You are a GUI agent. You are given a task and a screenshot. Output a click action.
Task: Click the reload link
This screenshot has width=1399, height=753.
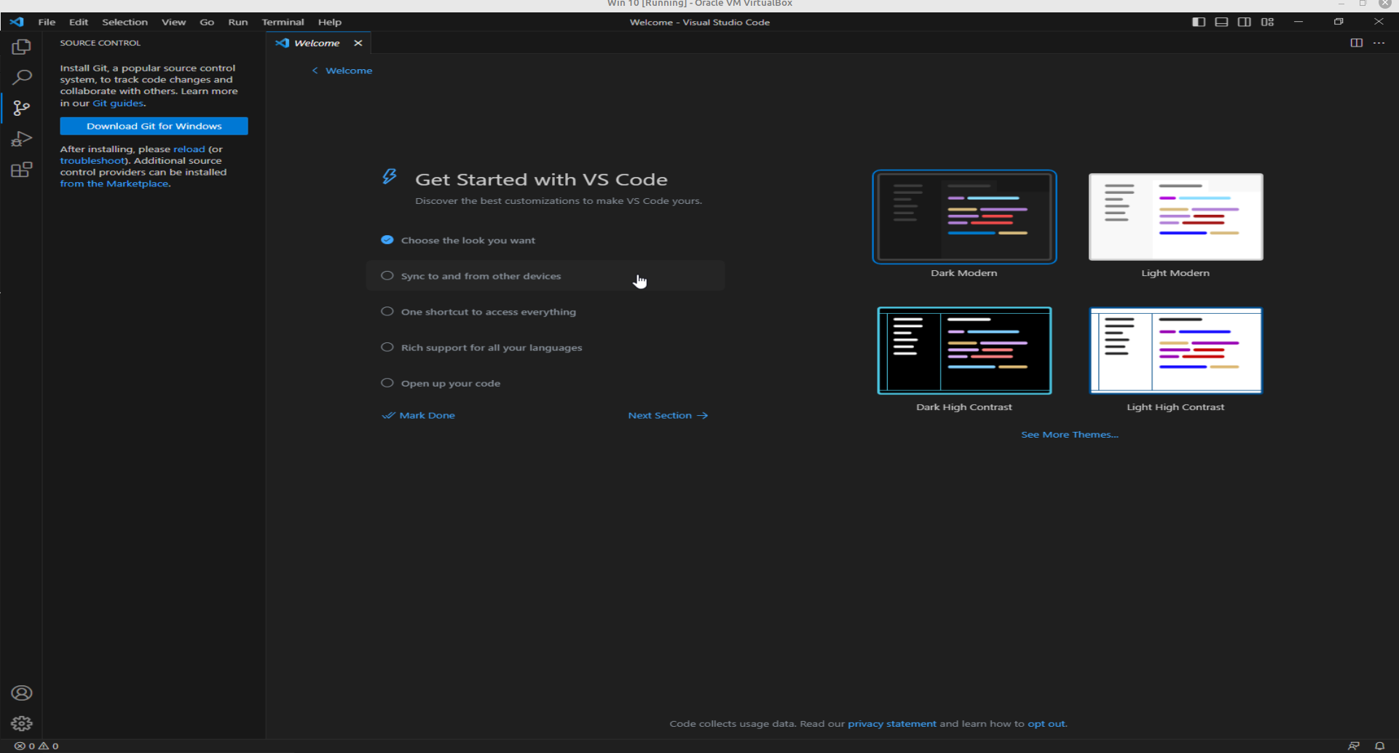coord(189,149)
